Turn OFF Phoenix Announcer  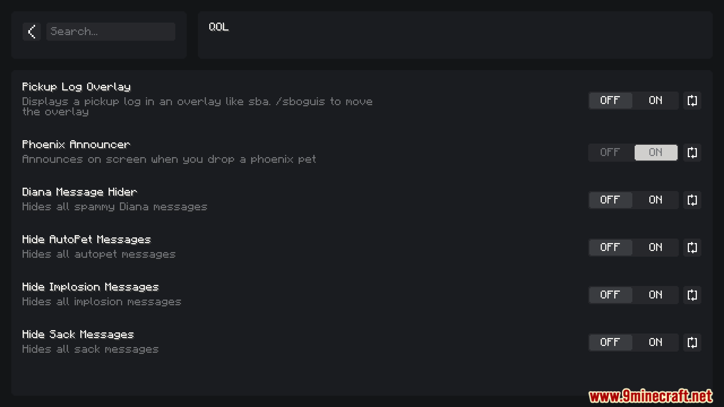[610, 153]
